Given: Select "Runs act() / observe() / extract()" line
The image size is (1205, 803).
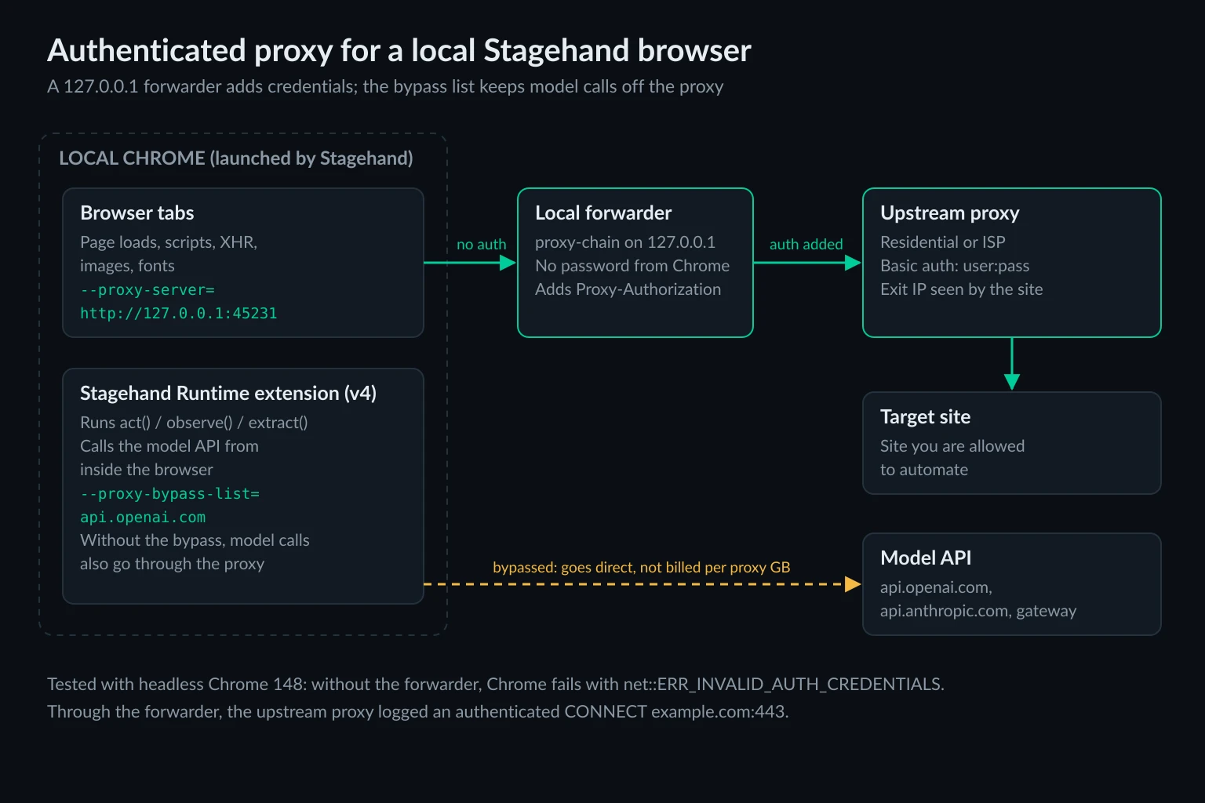Looking at the screenshot, I should (x=194, y=423).
